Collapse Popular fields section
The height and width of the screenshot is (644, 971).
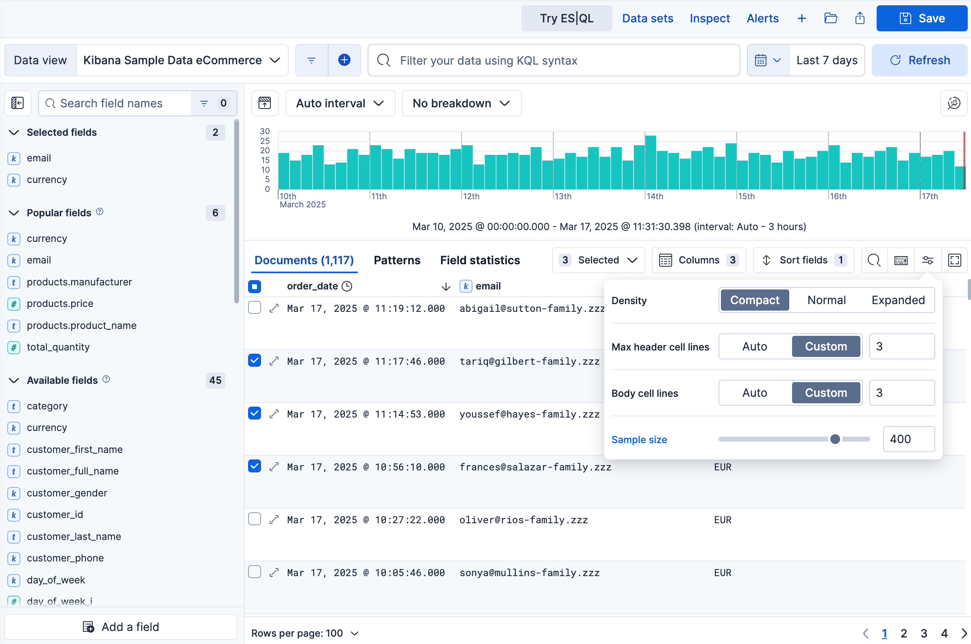tap(14, 213)
